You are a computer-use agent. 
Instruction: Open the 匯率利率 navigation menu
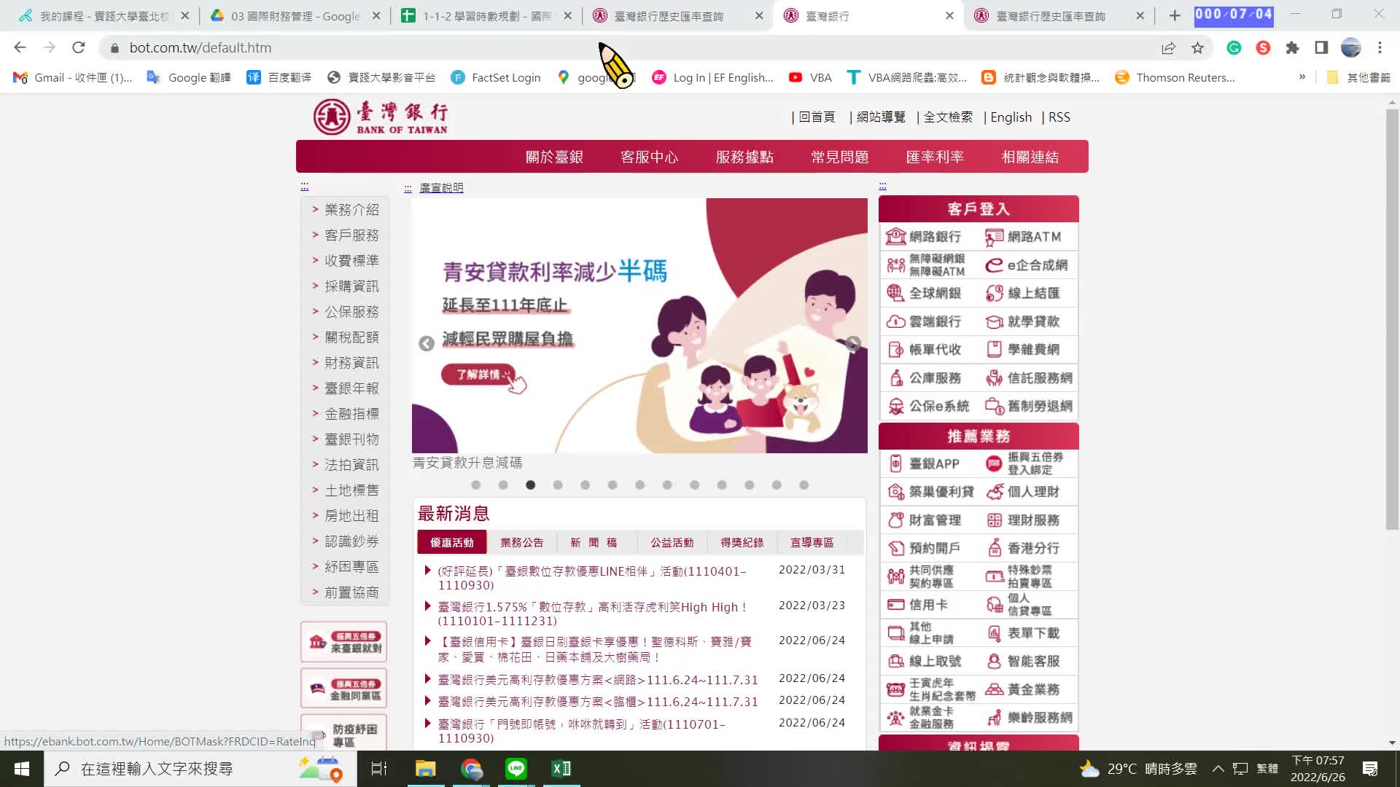(x=935, y=157)
